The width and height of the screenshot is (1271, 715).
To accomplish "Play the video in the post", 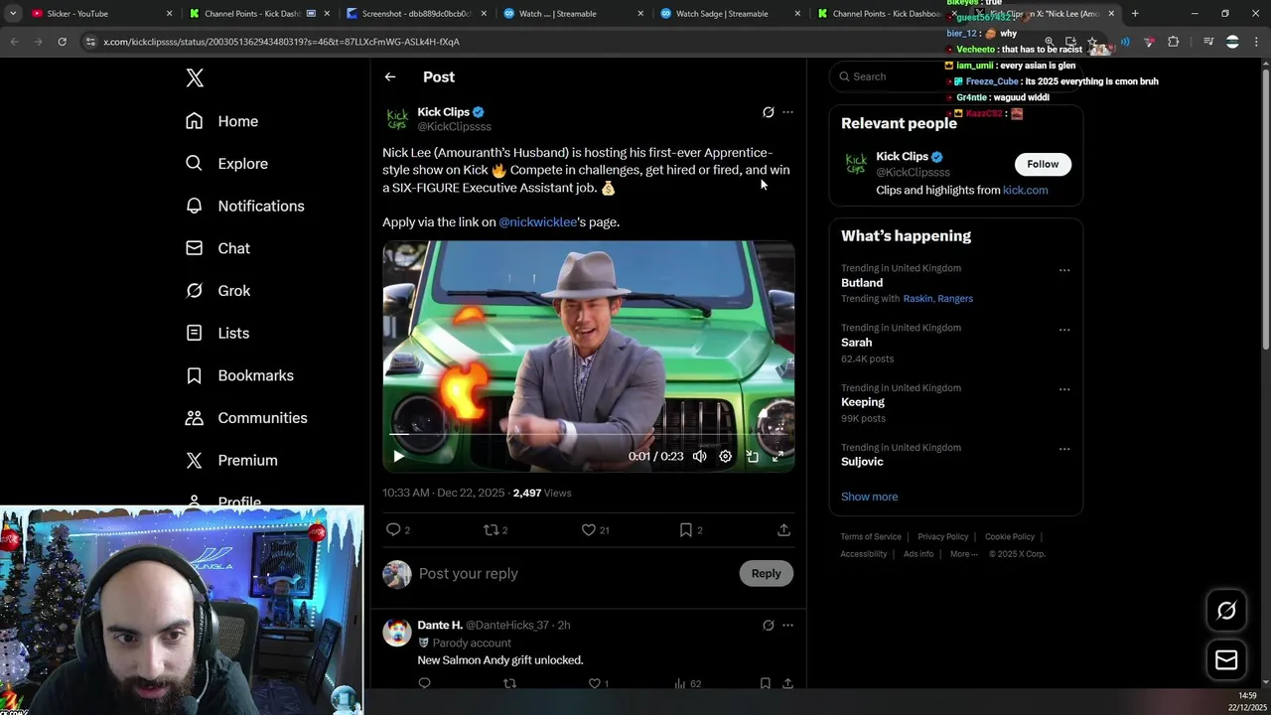I will point(398,456).
